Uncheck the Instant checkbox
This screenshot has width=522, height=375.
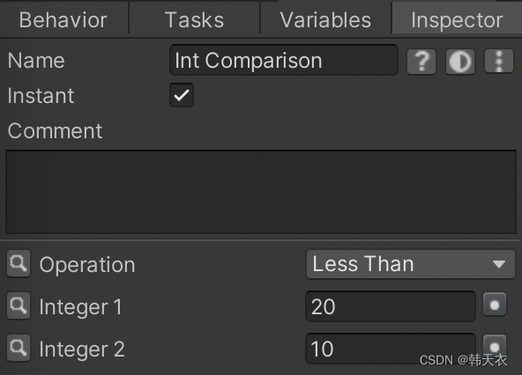[182, 95]
